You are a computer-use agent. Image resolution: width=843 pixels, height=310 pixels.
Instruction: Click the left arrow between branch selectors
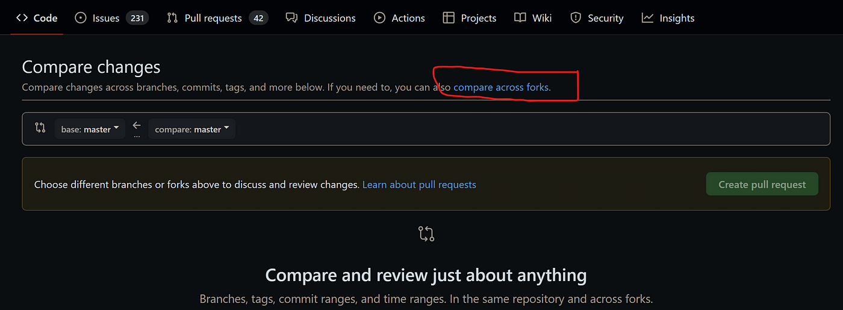pos(137,126)
